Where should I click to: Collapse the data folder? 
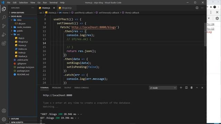(19, 20)
